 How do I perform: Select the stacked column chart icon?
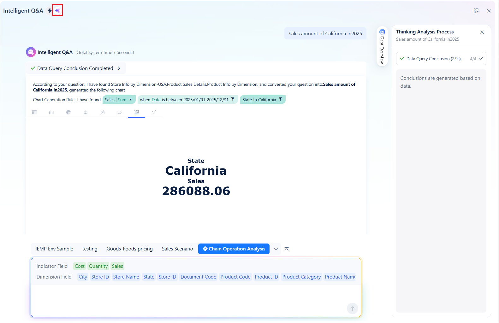[x=86, y=112]
